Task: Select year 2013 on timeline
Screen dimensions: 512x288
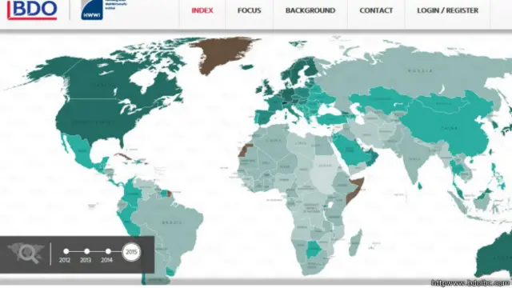Action: coord(86,251)
